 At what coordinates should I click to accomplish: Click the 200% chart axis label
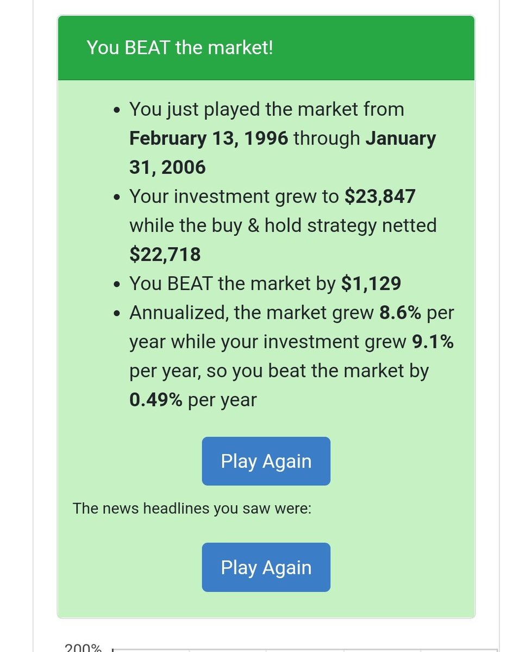[x=83, y=648]
